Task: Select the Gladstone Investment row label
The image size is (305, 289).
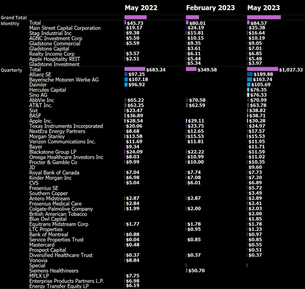Action: pyautogui.click(x=54, y=64)
